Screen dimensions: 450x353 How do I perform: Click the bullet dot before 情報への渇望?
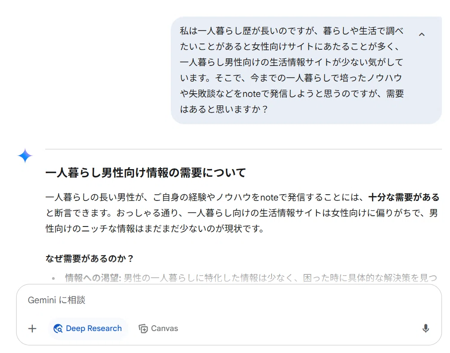53,279
